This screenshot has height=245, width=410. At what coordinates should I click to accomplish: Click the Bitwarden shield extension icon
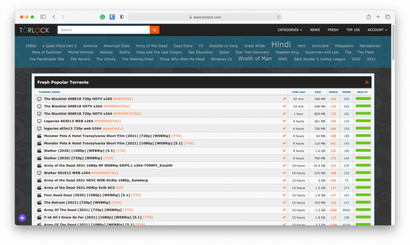(112, 17)
